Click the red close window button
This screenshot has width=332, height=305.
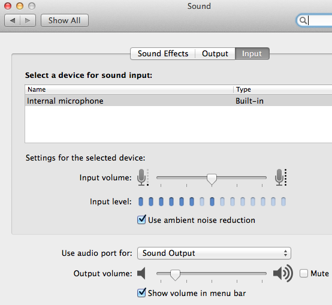tap(8, 6)
